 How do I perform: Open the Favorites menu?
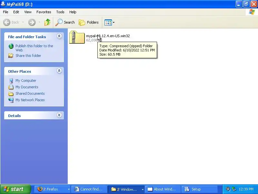click(44, 12)
